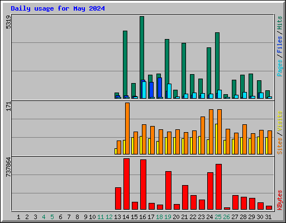Click the cyan "Pages" legend label
286x223 pixels.
(x=279, y=68)
